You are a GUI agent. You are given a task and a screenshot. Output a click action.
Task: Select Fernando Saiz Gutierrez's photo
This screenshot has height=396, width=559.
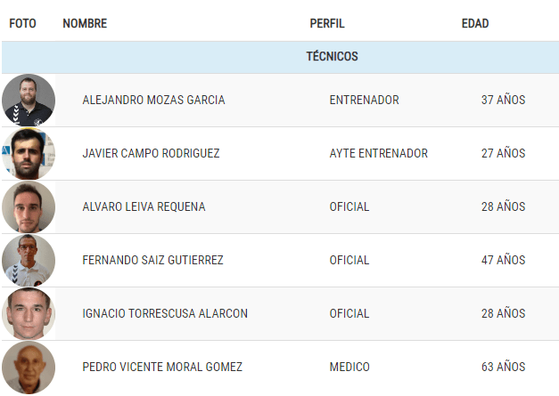click(x=29, y=260)
